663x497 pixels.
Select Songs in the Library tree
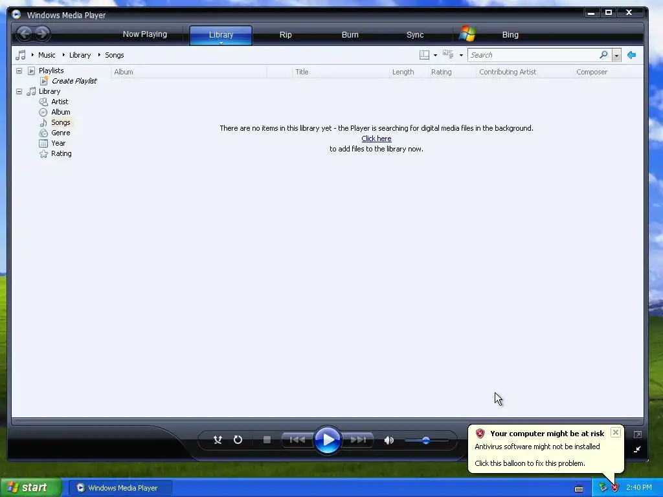pyautogui.click(x=60, y=122)
